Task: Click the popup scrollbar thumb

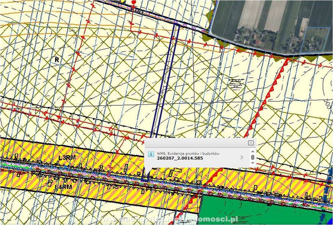Action: [253, 157]
